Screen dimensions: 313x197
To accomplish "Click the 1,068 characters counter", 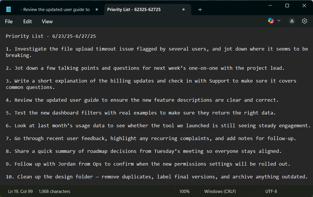I will pos(54,191).
